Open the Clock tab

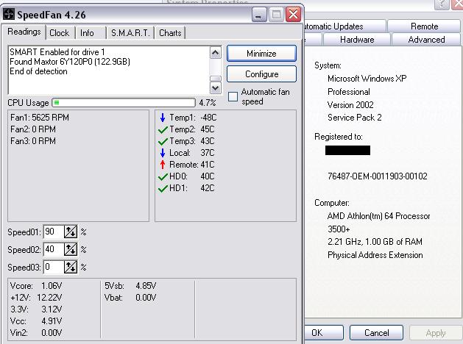(59, 33)
